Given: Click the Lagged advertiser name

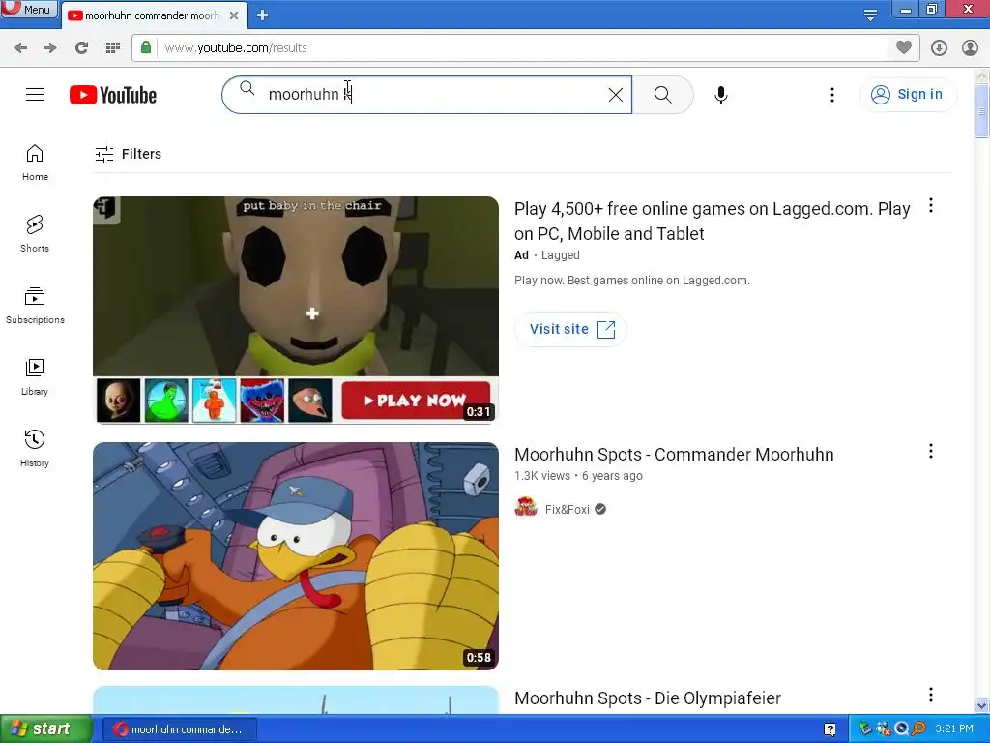Looking at the screenshot, I should 560,255.
